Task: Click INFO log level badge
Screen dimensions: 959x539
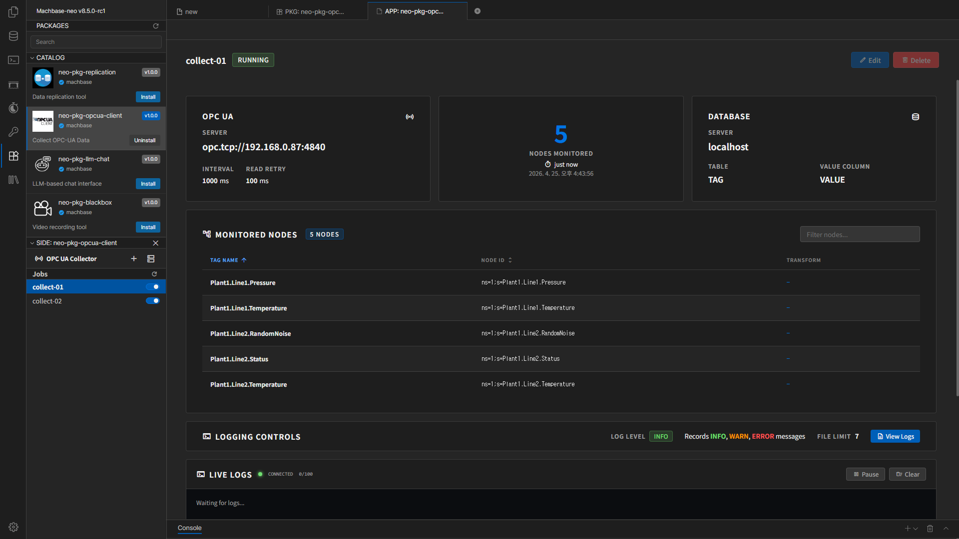Action: click(661, 436)
